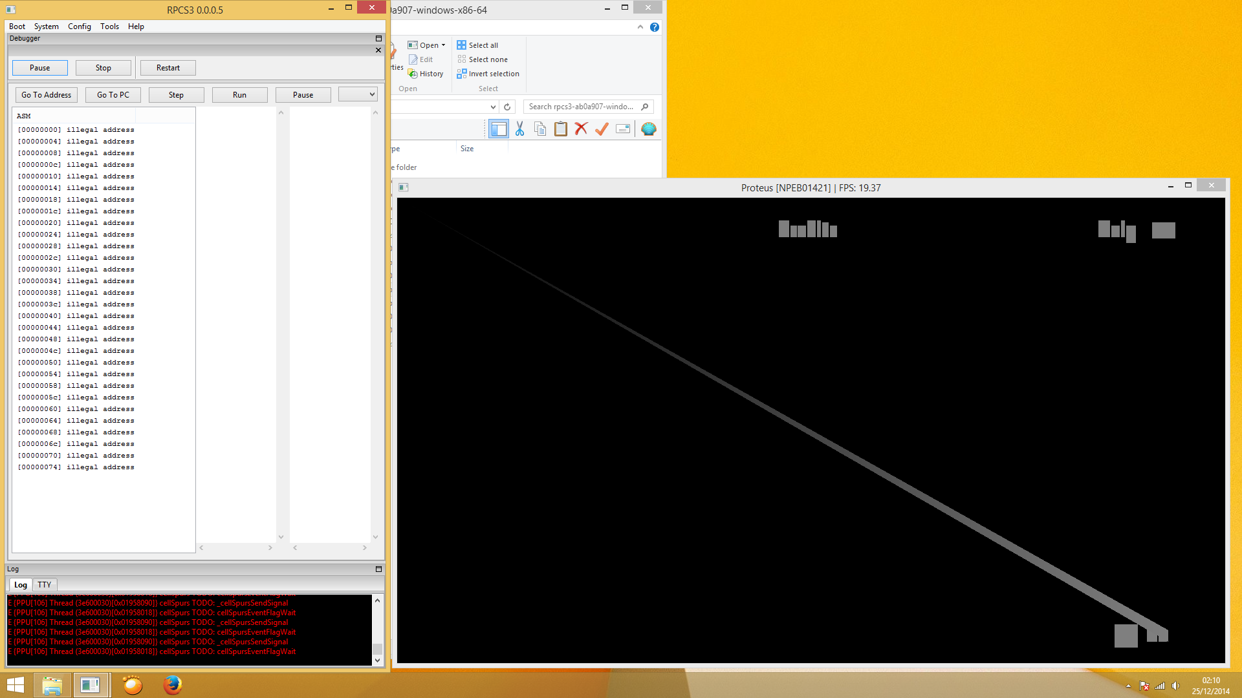Float the Log panel using its maximize icon
The image size is (1242, 698).
point(379,569)
